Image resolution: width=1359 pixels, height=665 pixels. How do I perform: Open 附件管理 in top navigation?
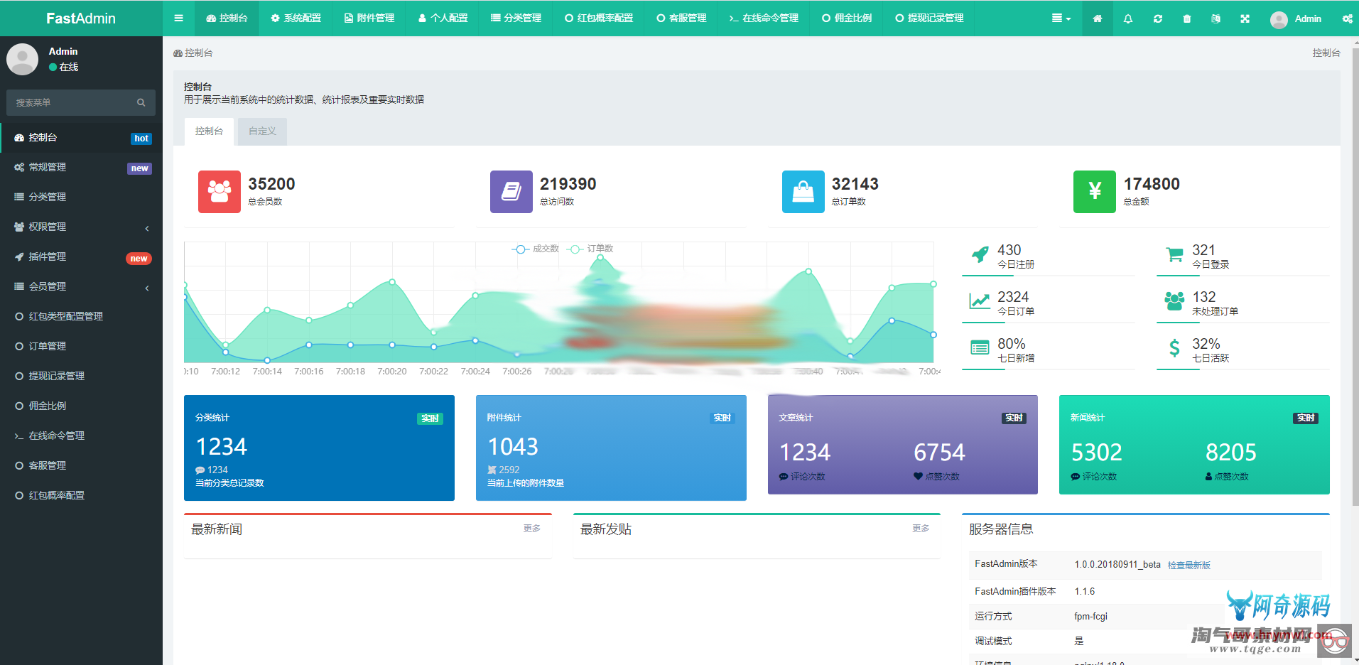coord(369,18)
